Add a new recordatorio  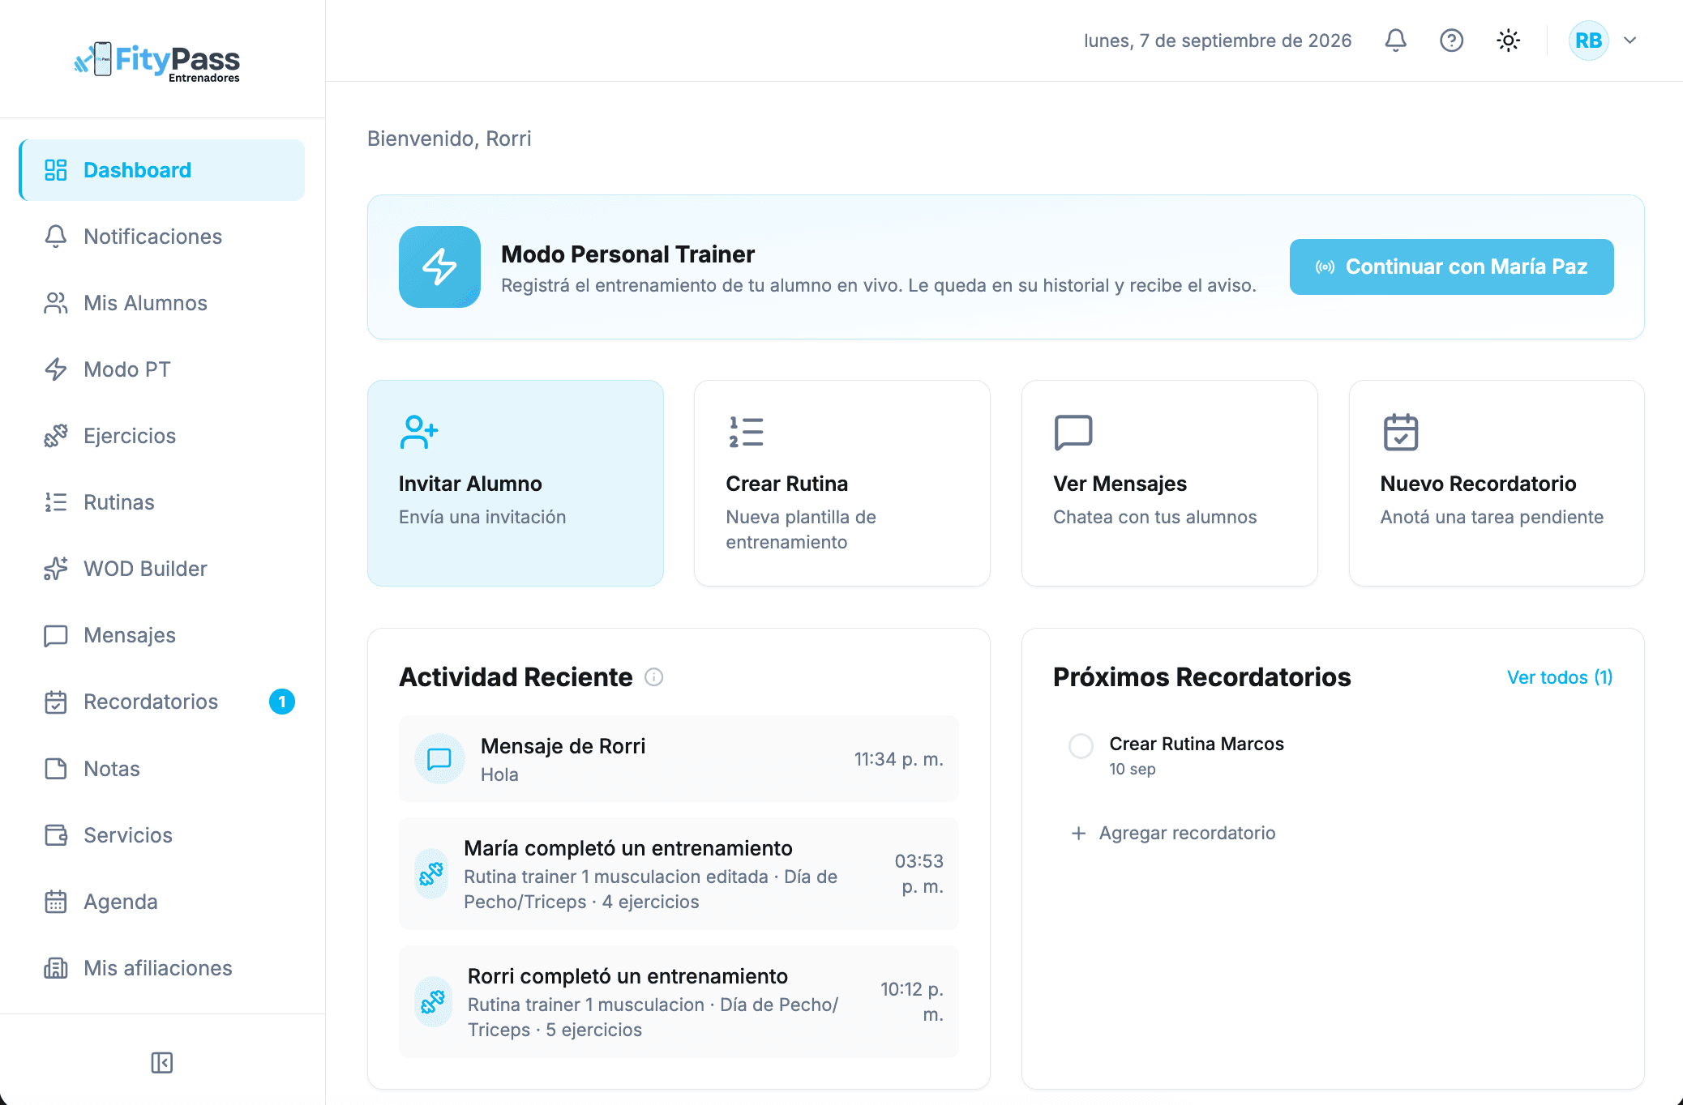(x=1173, y=833)
